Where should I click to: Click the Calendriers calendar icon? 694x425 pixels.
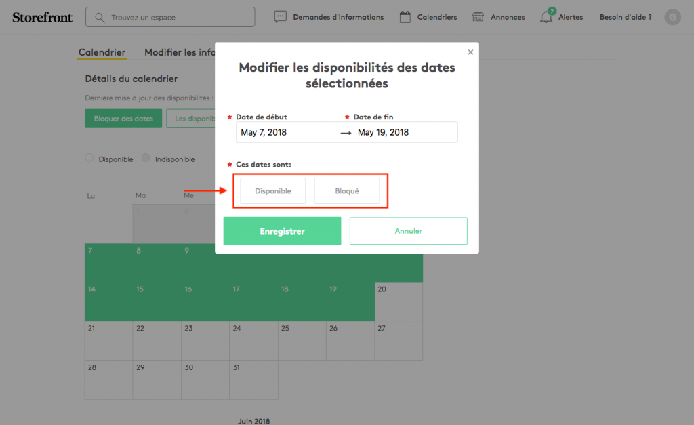[x=405, y=17]
